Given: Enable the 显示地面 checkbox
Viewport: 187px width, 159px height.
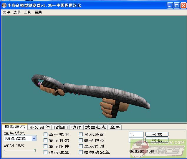Looking at the screenshot, I should pos(81,135).
